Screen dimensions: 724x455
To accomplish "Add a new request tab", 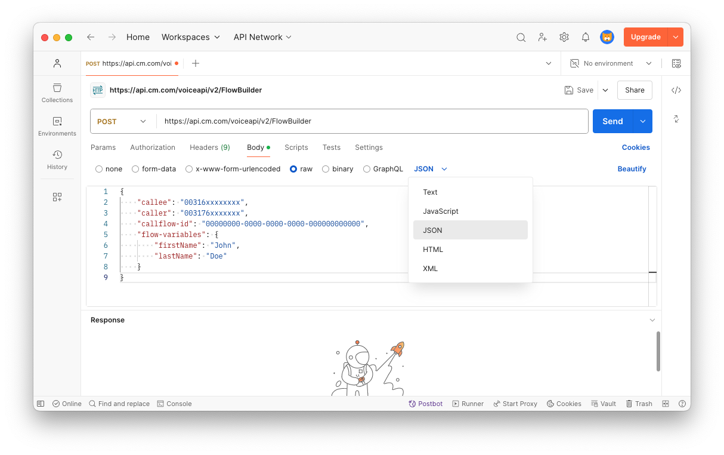I will click(196, 63).
